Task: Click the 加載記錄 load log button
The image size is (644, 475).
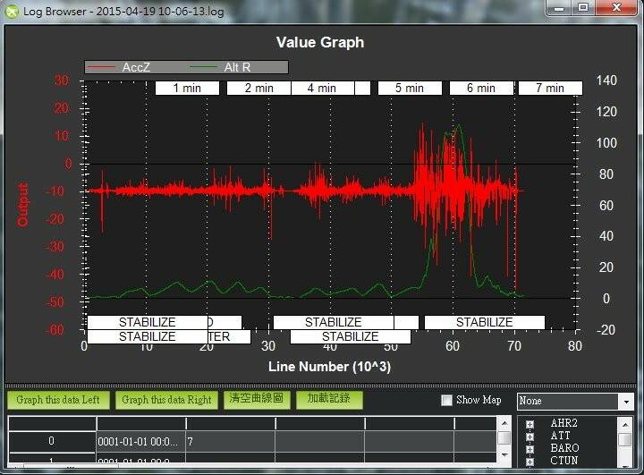Action: tap(329, 399)
